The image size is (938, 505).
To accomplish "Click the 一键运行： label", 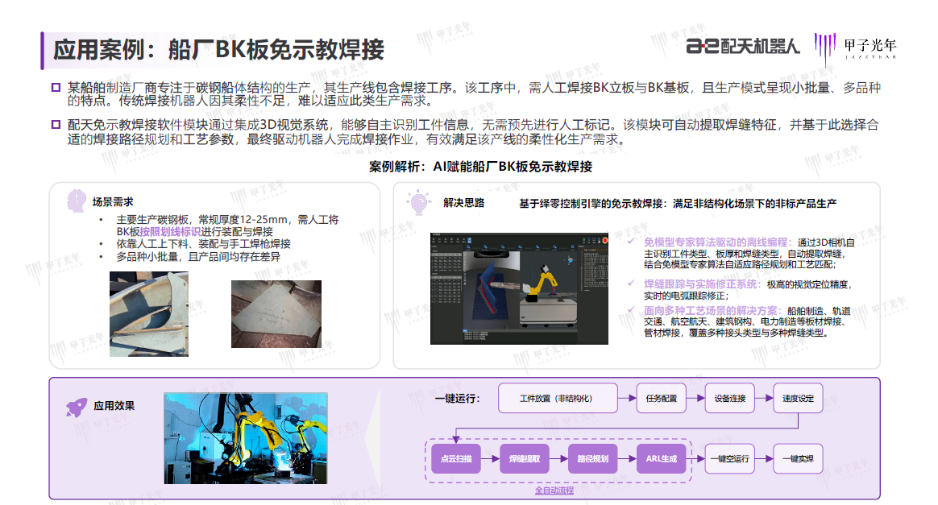I will pyautogui.click(x=458, y=399).
